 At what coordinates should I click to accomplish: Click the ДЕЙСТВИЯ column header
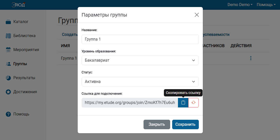point(241,46)
